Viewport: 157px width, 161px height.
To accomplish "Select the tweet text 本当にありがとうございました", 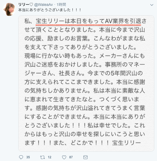I will 45,10.
